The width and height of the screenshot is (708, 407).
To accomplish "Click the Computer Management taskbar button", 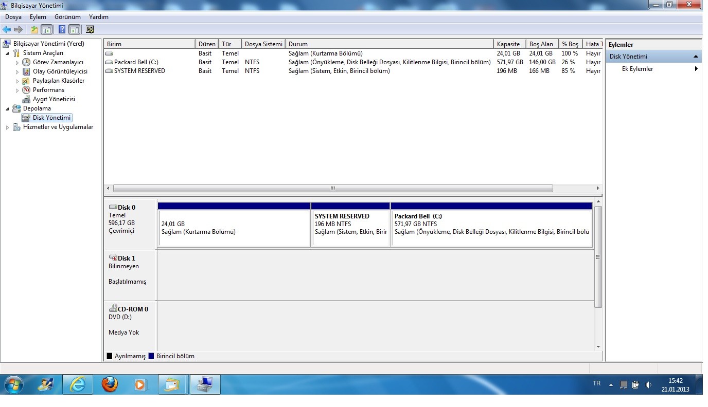I will [x=205, y=384].
